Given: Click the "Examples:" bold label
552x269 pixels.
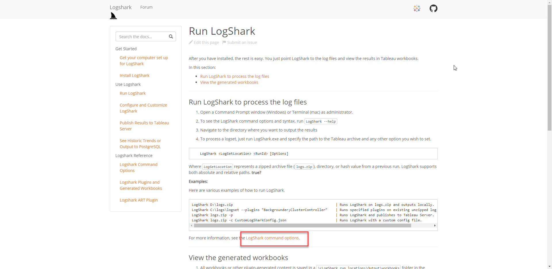Looking at the screenshot, I should [x=198, y=181].
